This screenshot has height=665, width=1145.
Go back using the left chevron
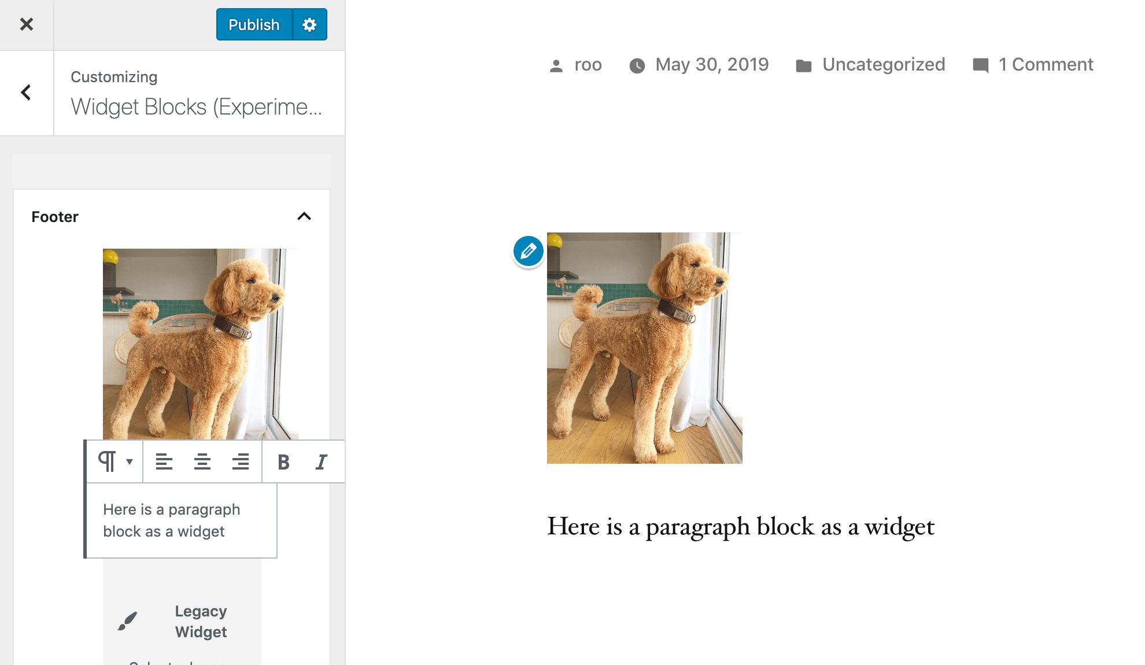click(x=26, y=93)
